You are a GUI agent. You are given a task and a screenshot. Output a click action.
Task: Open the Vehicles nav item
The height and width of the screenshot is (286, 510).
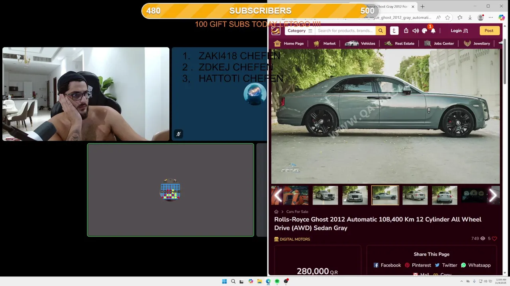tap(360, 43)
